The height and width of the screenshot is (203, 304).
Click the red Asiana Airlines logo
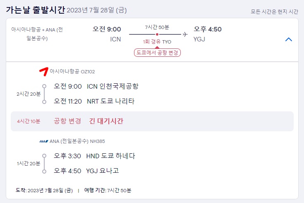(x=44, y=72)
